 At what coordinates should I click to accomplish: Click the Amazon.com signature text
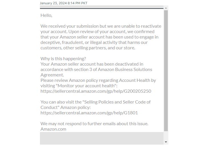click(x=53, y=129)
